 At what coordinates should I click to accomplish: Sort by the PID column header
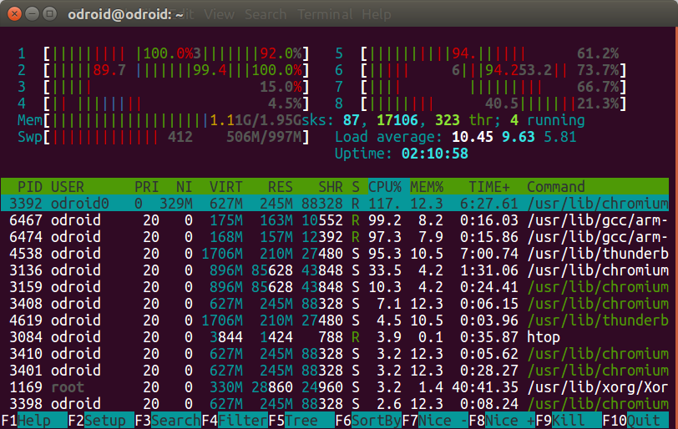[x=30, y=187]
